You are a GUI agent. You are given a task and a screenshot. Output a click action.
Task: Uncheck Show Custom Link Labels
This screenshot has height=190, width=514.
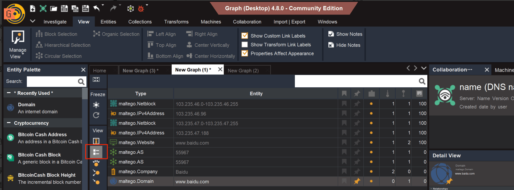[245, 36]
